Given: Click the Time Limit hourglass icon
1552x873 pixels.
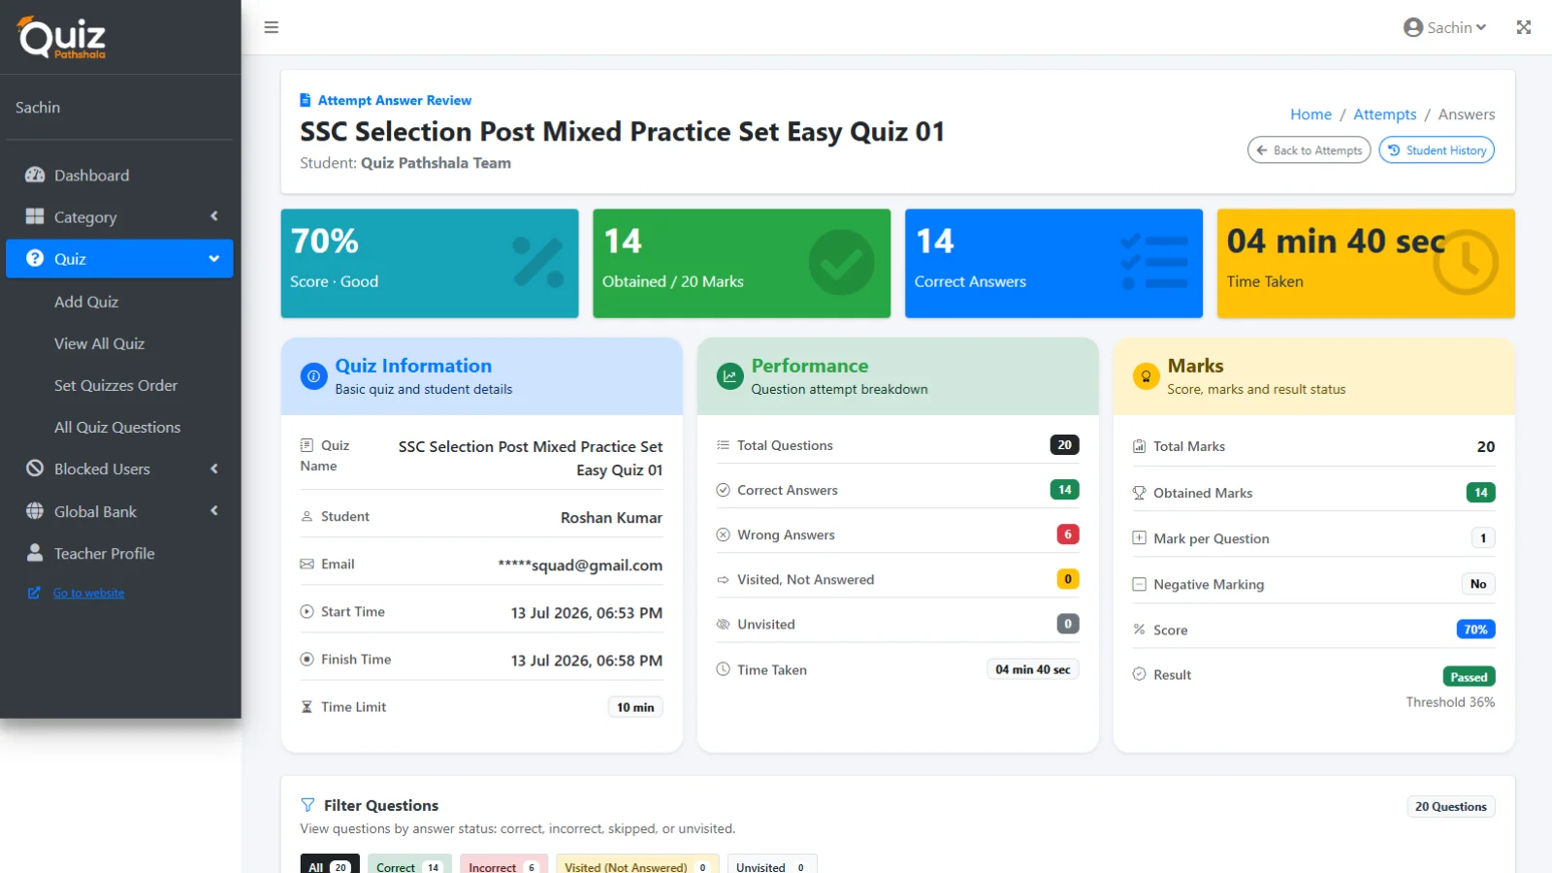Looking at the screenshot, I should tap(307, 707).
